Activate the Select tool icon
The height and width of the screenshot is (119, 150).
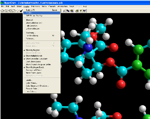pos(6,11)
